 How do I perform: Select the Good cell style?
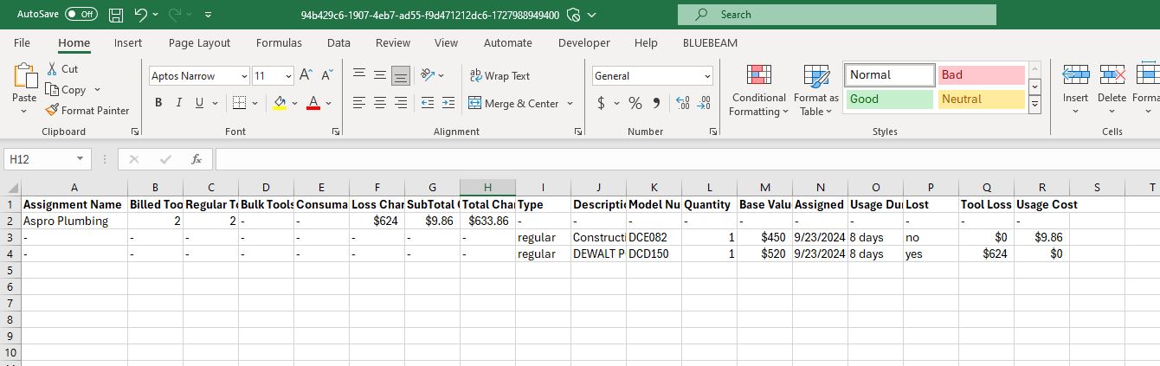[x=890, y=99]
